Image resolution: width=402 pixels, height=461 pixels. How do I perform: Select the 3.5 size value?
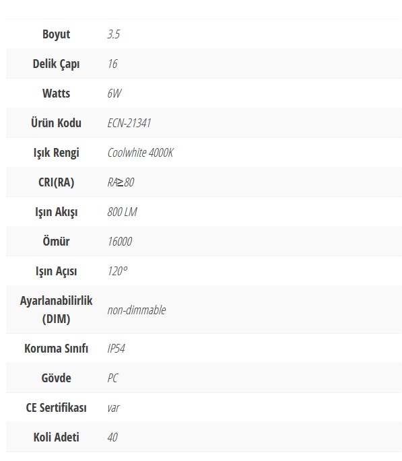point(114,34)
